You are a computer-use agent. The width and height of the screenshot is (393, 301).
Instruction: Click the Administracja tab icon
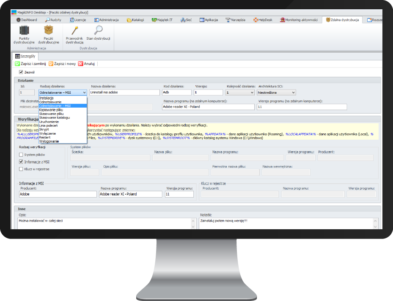tap(96, 20)
